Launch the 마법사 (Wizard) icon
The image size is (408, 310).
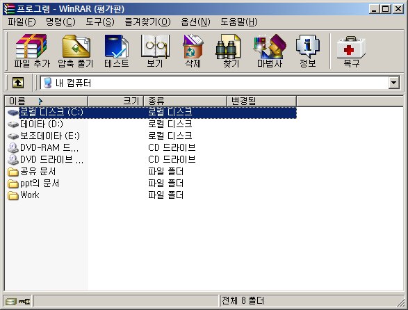(x=270, y=51)
